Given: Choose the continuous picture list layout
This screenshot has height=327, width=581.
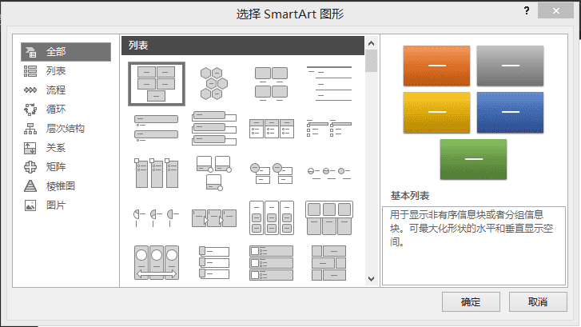Looking at the screenshot, I should click(157, 262).
